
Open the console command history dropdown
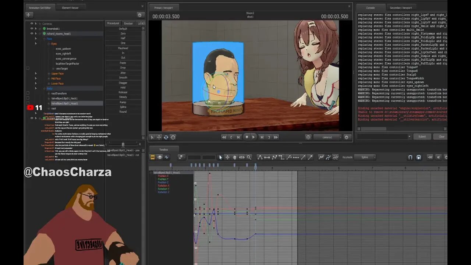[x=409, y=137]
